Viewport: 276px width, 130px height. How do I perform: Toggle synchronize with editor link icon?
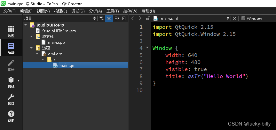click(x=109, y=18)
